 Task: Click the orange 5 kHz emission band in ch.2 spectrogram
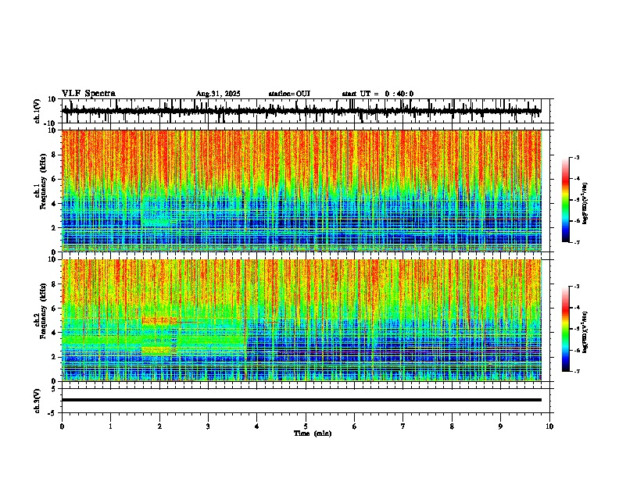coord(159,321)
